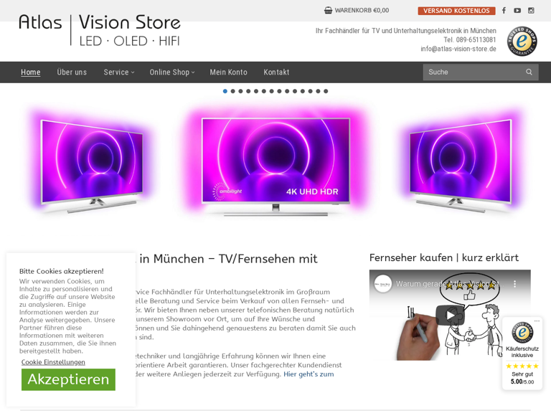
Task: Open the Instagram profile icon
Action: point(531,11)
